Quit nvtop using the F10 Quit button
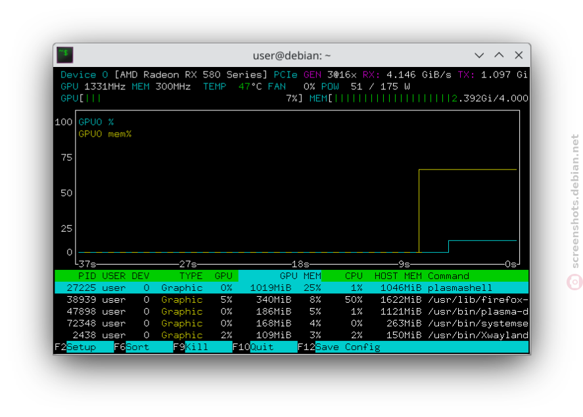The width and height of the screenshot is (583, 417). tap(265, 347)
